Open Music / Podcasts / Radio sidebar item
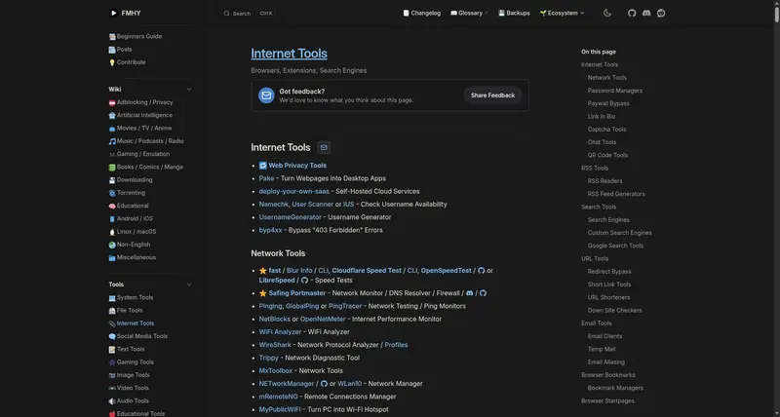Screen dimensions: 780x417 tap(146, 141)
